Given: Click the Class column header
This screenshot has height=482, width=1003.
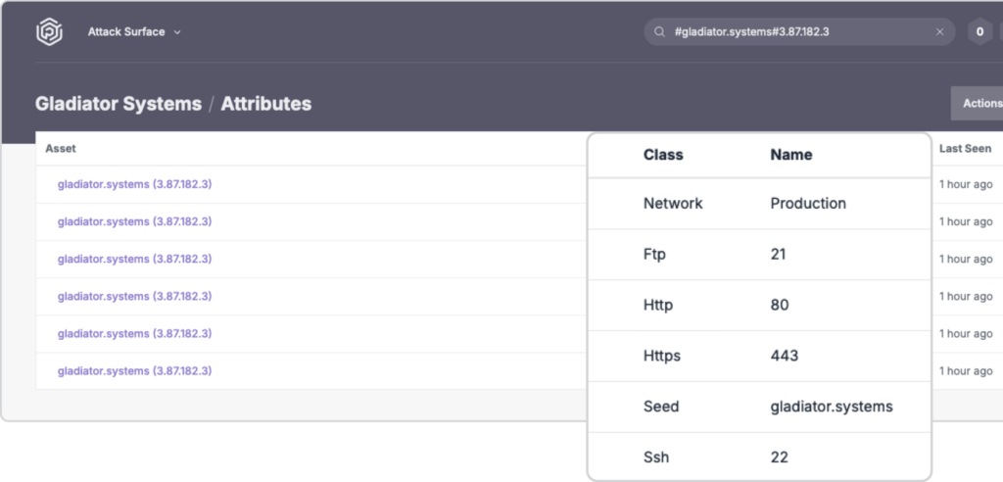Looking at the screenshot, I should (x=663, y=155).
